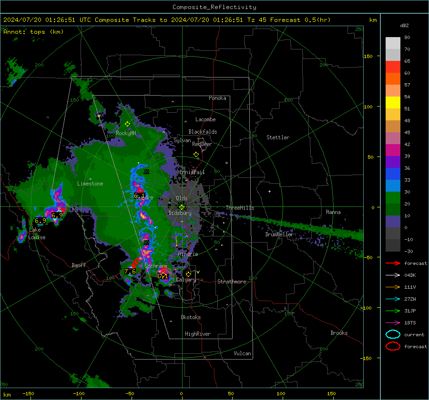This screenshot has width=429, height=400.
Task: Click the green 31JP arrow in the legend
Action: [x=393, y=311]
